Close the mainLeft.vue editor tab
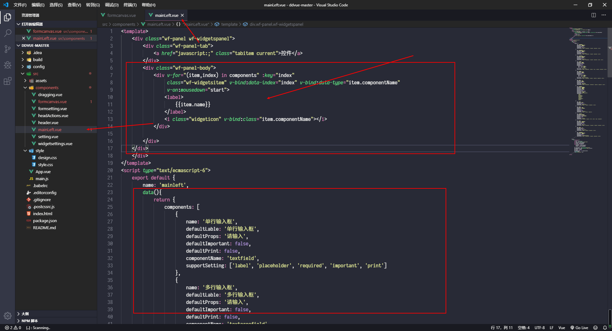Screen dimensions: 612x331 182,15
